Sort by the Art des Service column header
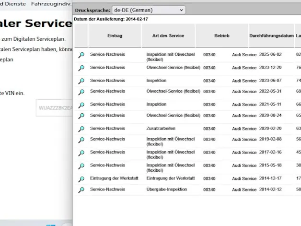The image size is (301, 226). tap(168, 36)
